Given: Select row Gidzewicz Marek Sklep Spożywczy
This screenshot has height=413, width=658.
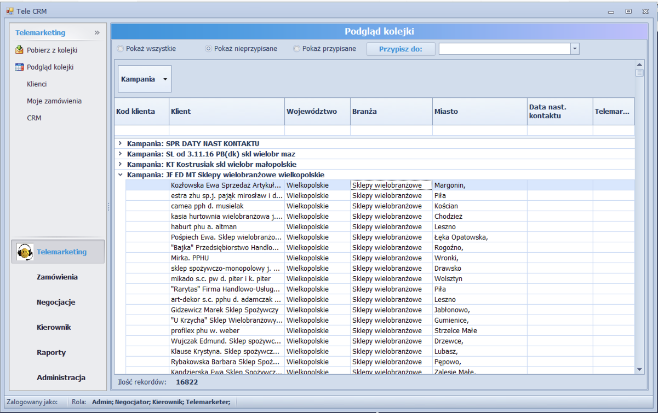Looking at the screenshot, I should (x=380, y=310).
